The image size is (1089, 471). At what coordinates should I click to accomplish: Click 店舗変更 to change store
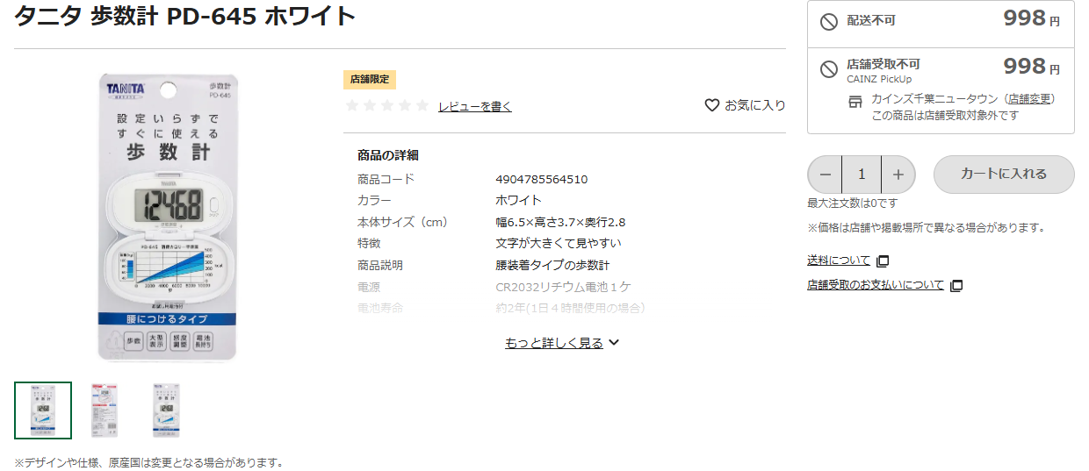tap(1029, 99)
